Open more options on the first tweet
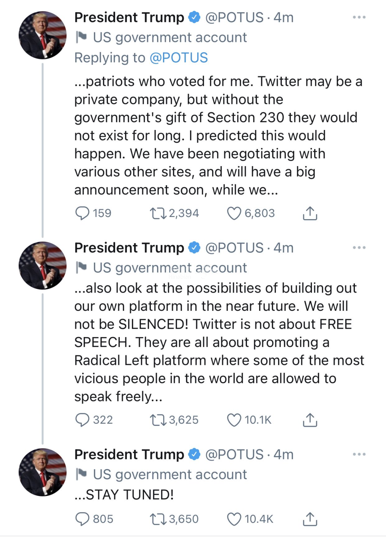 359,17
